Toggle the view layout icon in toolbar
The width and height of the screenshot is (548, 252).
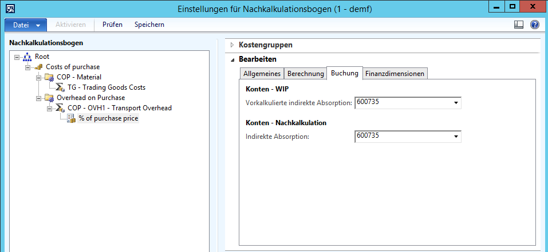[519, 25]
